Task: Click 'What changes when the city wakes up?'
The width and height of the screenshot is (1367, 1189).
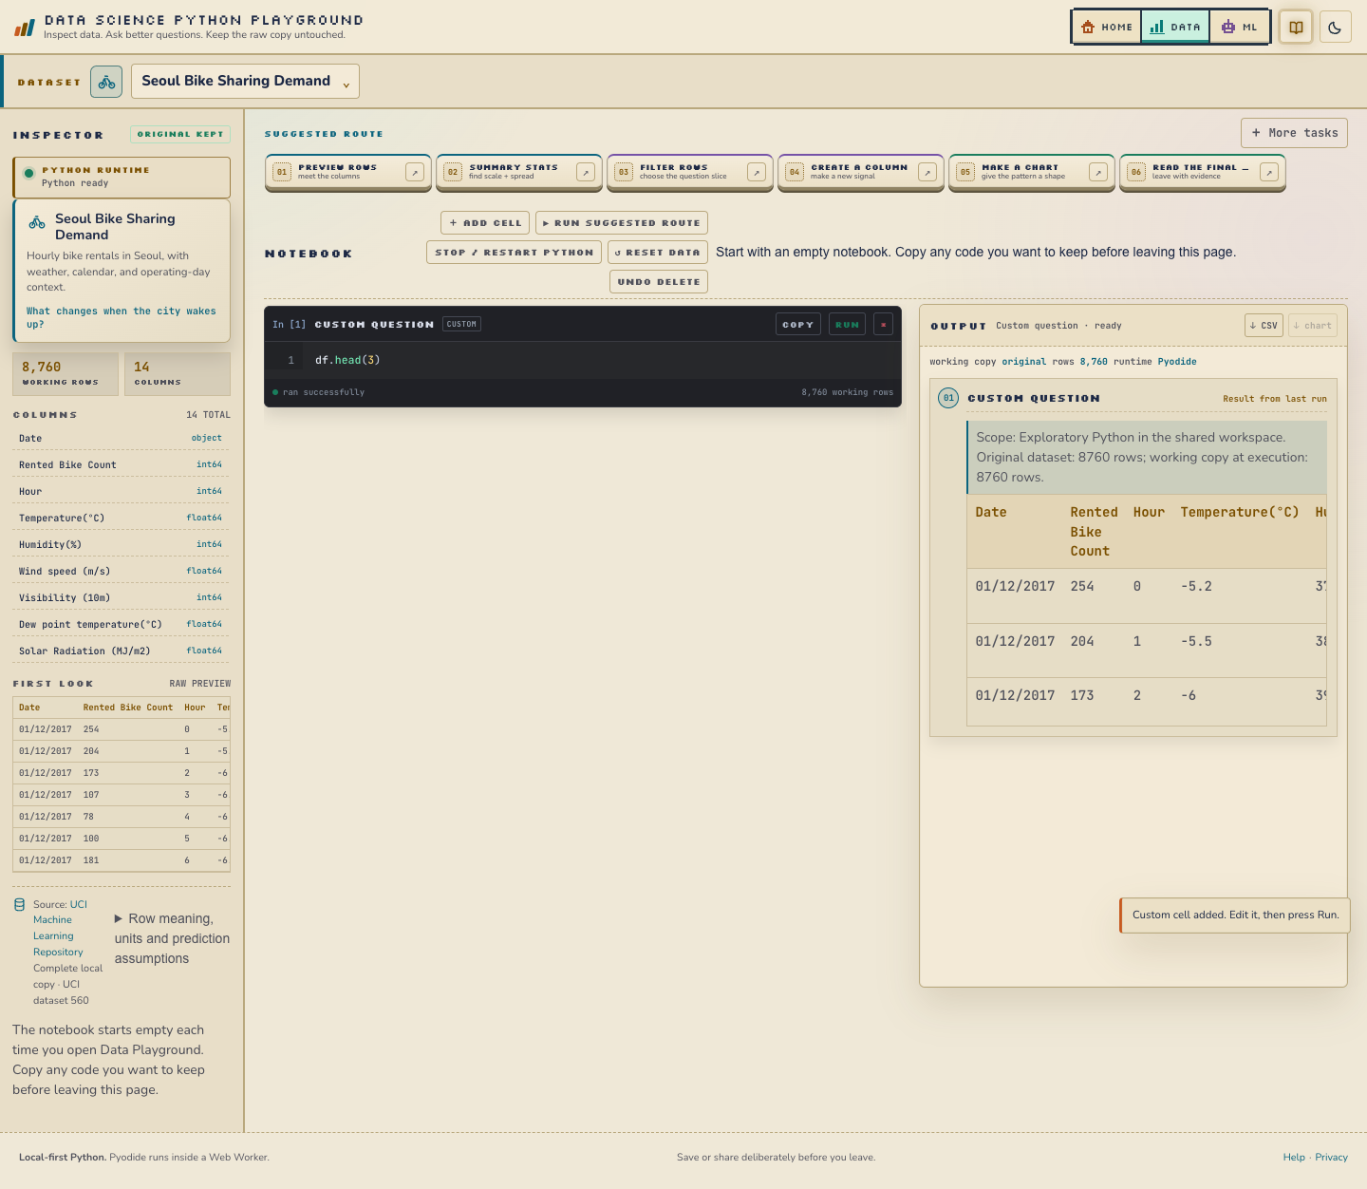Action: click(121, 317)
